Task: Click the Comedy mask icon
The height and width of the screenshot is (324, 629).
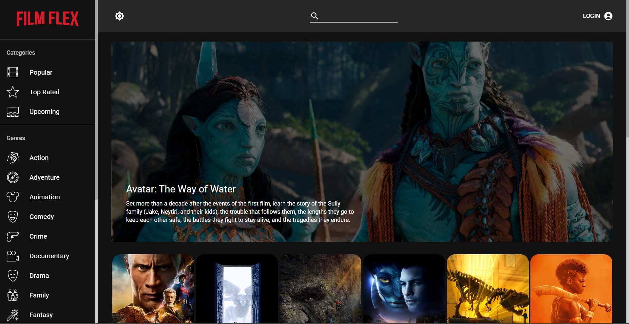Action: click(x=13, y=217)
